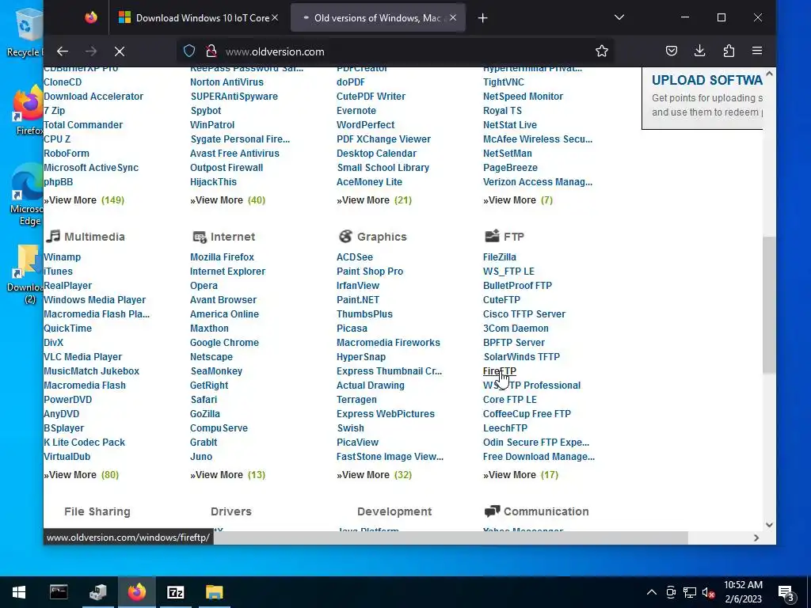The image size is (811, 608).
Task: Open the Opera link under Internet
Action: pyautogui.click(x=204, y=286)
